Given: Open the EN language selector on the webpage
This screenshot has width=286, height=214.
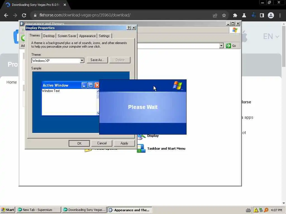Looking at the screenshot, I should [271, 37].
